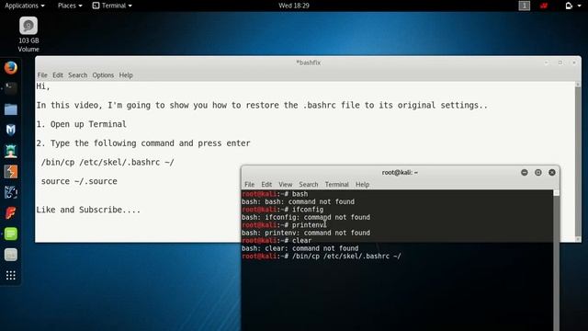Screen dimensions: 588x331
Task: Click the root@kali terminal title bar
Action: click(400, 172)
